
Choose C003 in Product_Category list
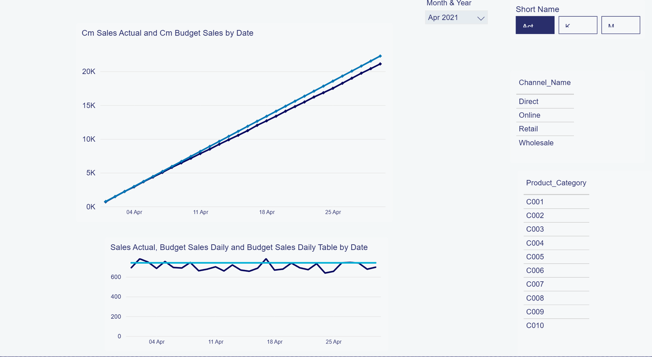[556, 229]
